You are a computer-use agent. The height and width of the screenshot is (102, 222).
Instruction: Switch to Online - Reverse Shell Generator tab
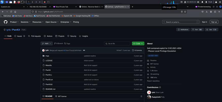pos(91,7)
